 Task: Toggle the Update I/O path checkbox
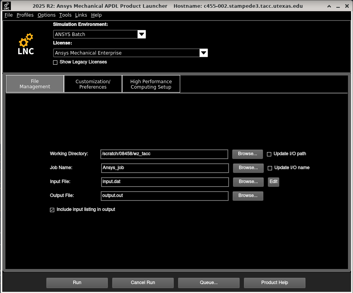(269, 154)
